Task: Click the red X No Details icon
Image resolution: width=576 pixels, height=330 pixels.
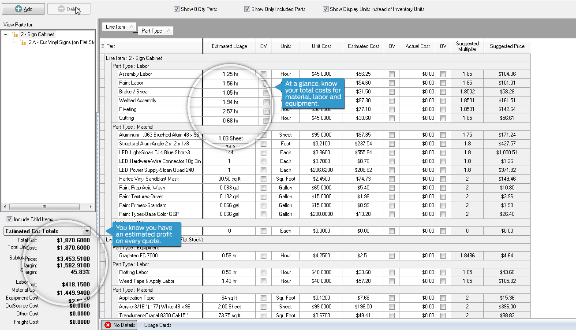Action: point(108,325)
